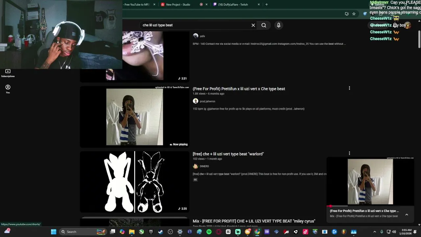Screen dimensions: 421x237
Task: Open the warlord type beat title
Action: [228, 154]
